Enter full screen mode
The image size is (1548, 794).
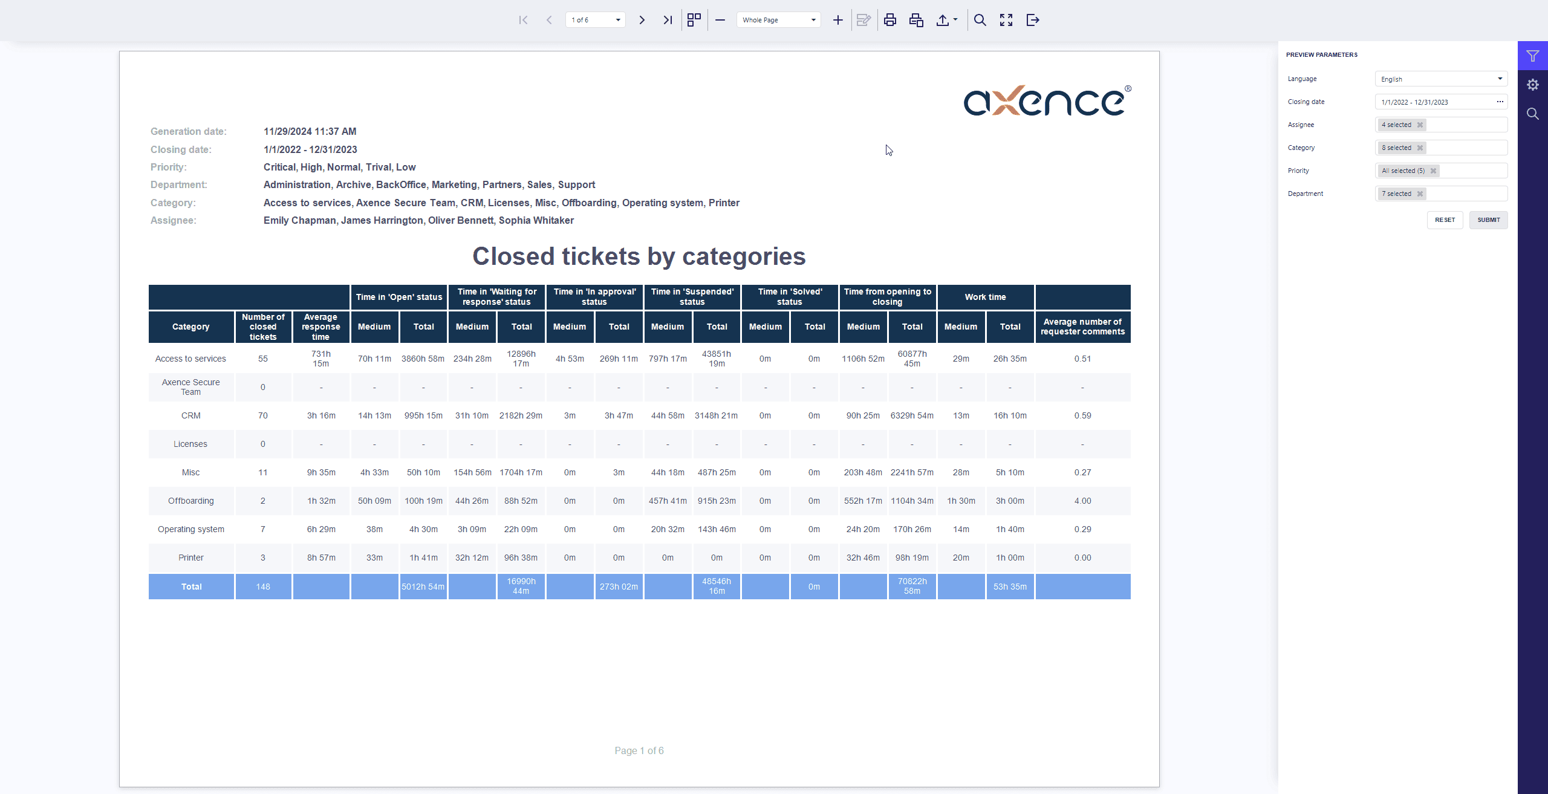coord(1006,20)
